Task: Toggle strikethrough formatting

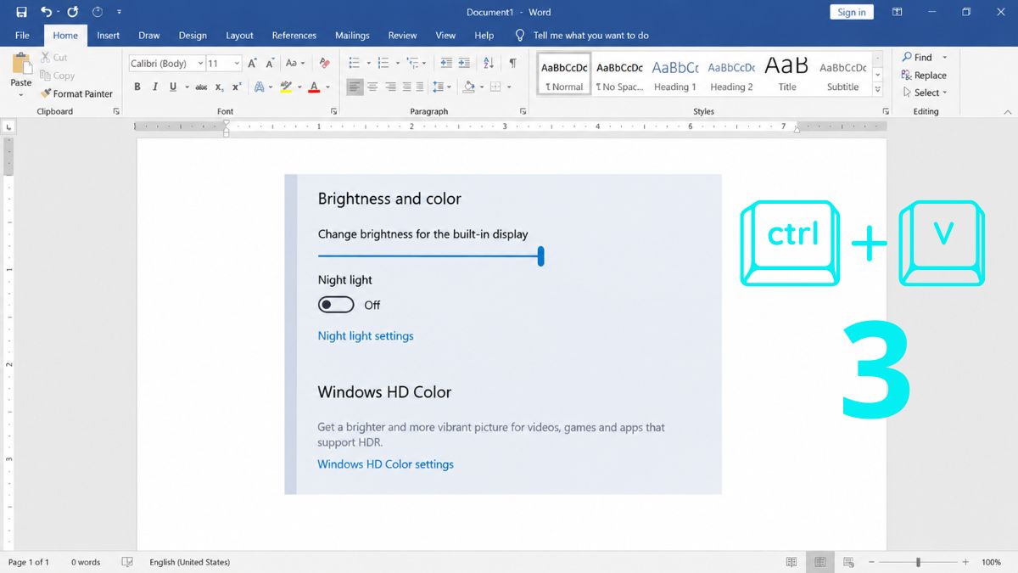Action: point(201,87)
